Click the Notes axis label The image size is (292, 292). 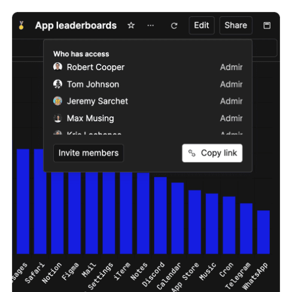(x=139, y=271)
